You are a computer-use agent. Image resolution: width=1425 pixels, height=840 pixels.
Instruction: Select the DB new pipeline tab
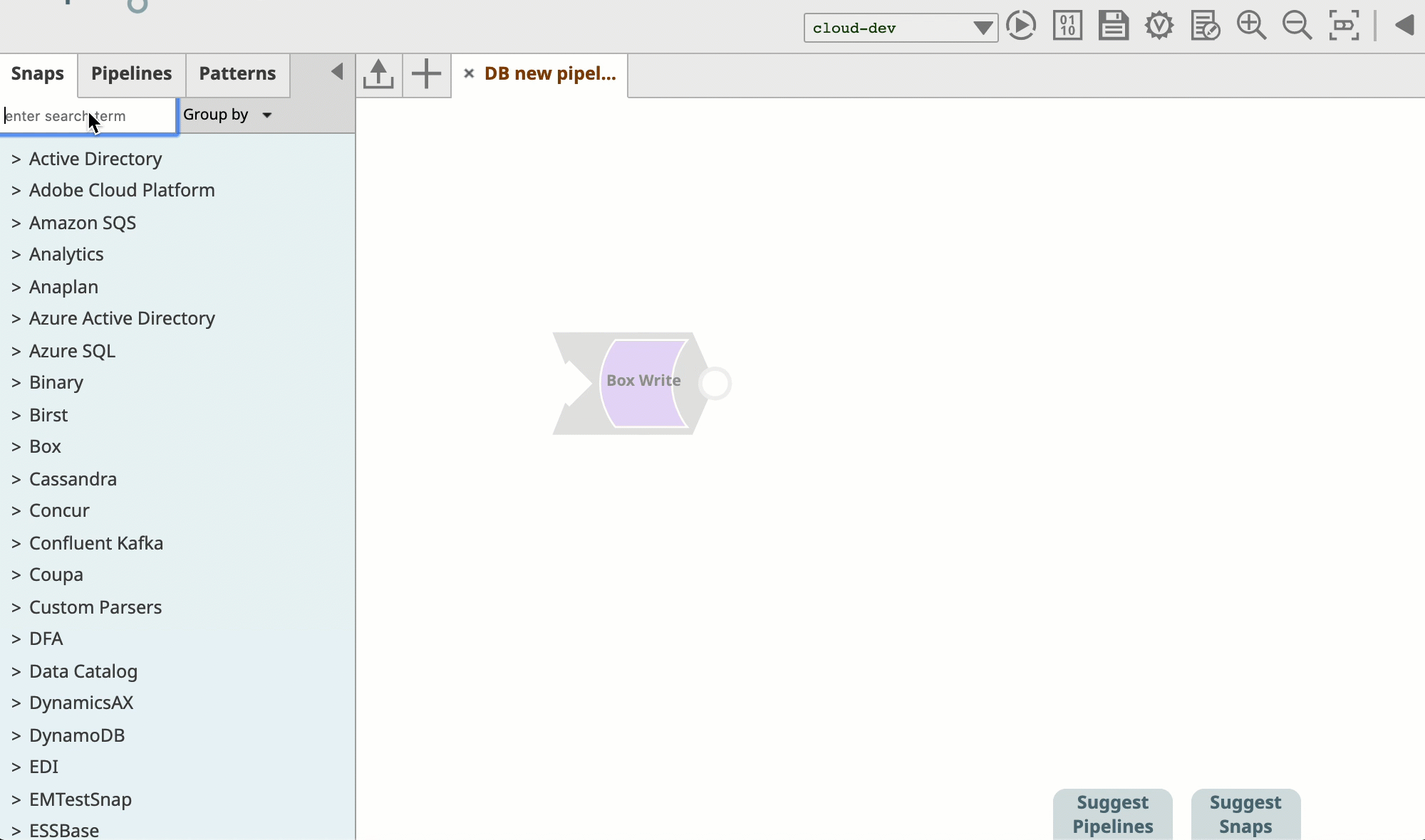[549, 73]
